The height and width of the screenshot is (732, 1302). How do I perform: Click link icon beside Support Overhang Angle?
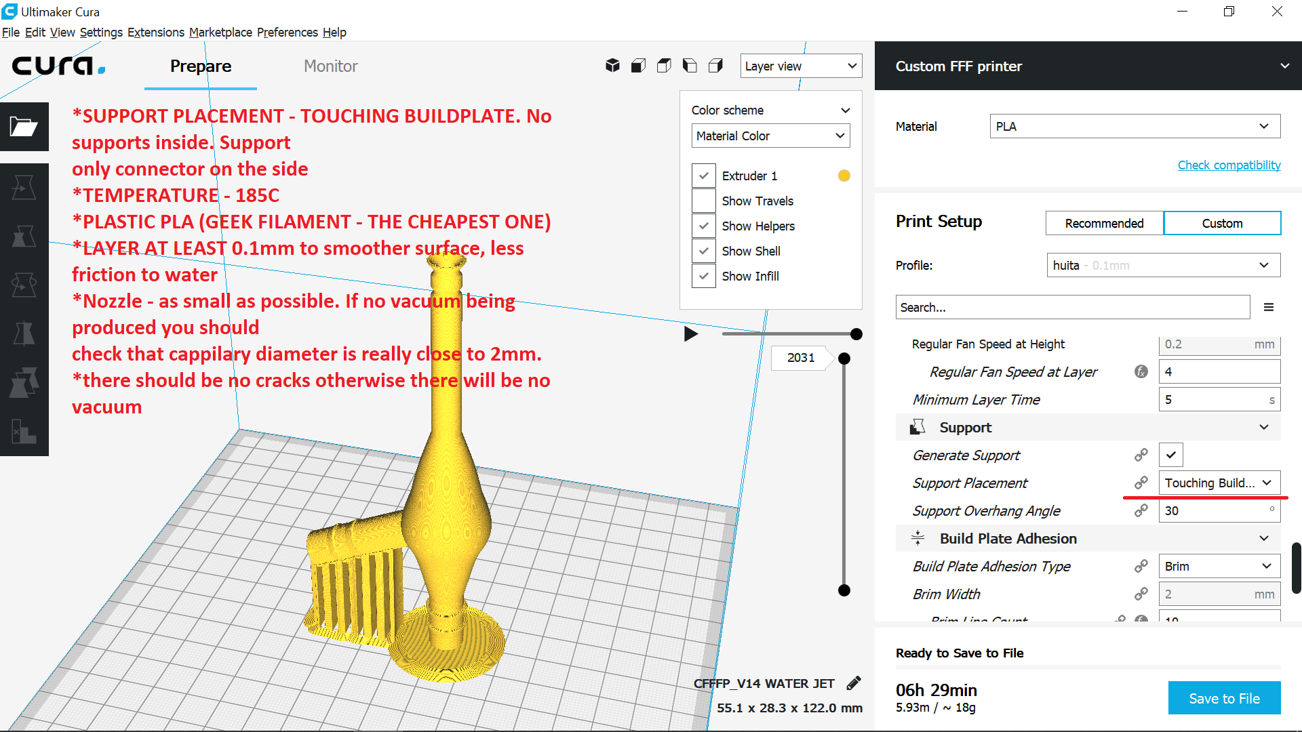[1141, 510]
